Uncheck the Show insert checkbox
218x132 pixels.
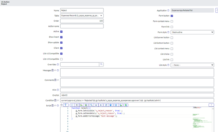pos(61,37)
